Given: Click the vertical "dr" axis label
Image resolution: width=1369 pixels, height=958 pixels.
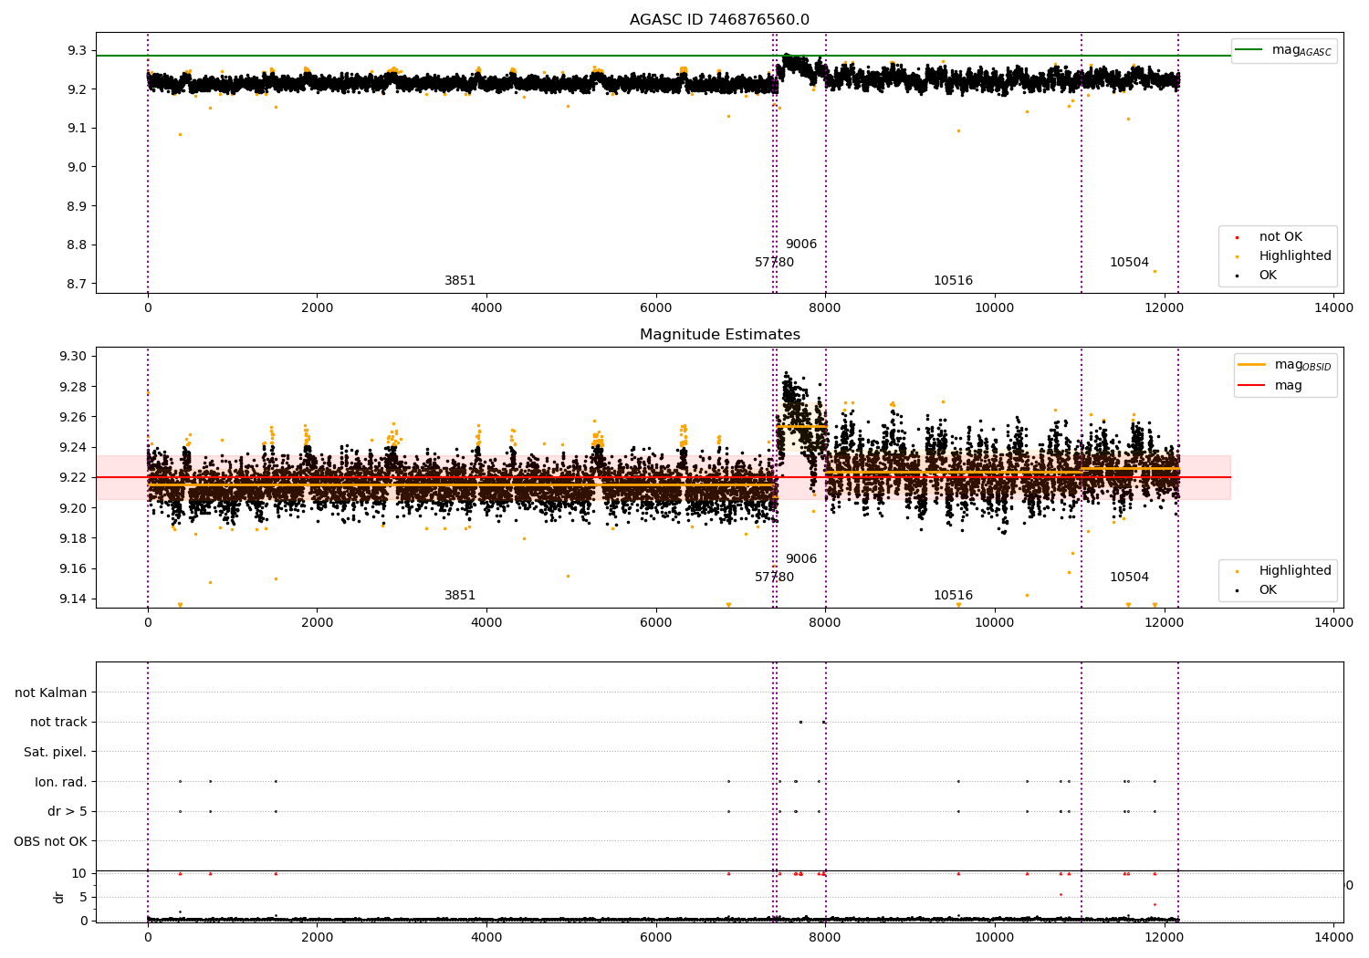Looking at the screenshot, I should coord(59,897).
